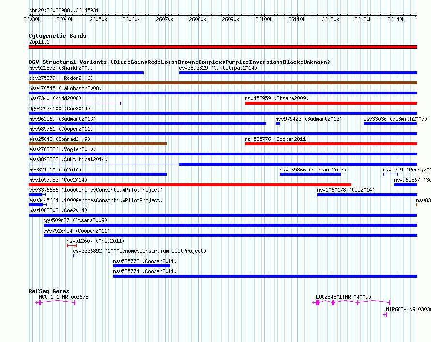Click esv2763226 (Vogler2010) label

coord(62,149)
